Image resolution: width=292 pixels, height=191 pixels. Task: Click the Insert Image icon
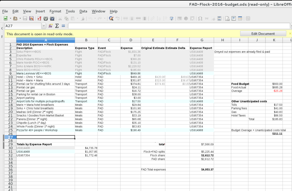pyautogui.click(x=180, y=19)
